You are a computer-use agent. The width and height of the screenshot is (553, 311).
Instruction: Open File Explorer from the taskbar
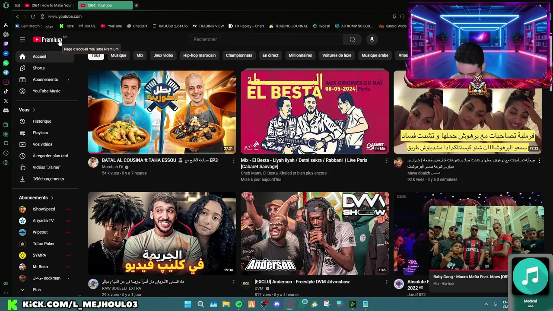coord(226,304)
